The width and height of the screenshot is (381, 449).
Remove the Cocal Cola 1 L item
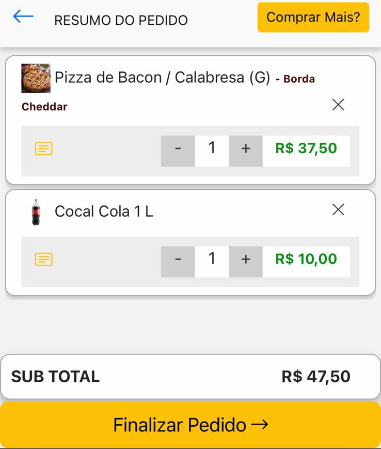tap(338, 209)
